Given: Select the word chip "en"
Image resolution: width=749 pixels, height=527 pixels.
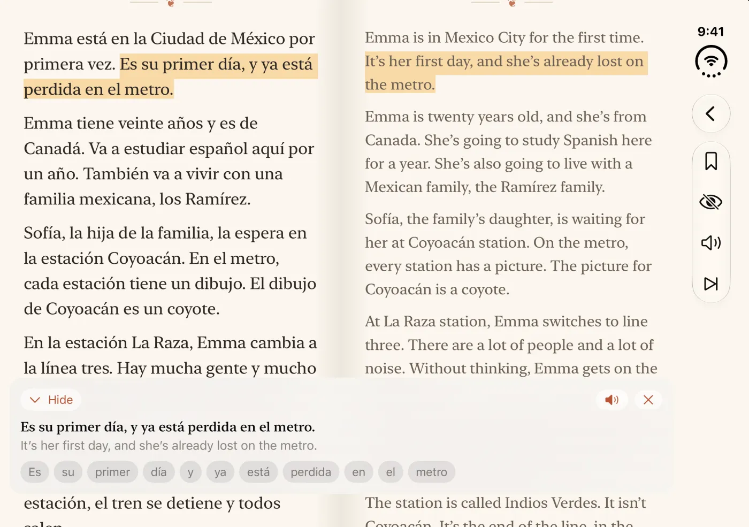Looking at the screenshot, I should [358, 472].
